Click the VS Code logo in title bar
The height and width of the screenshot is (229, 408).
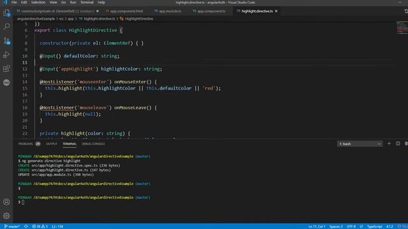[x=5, y=3]
